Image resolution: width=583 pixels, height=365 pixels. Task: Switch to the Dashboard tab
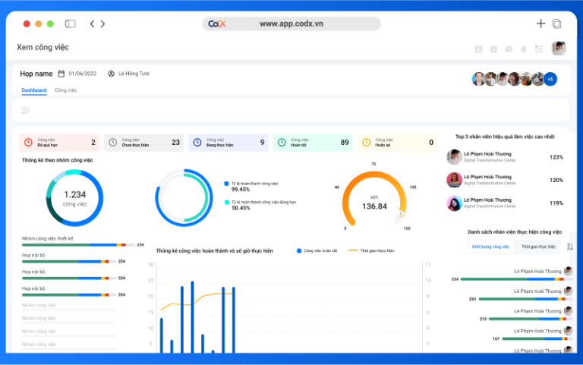click(34, 90)
